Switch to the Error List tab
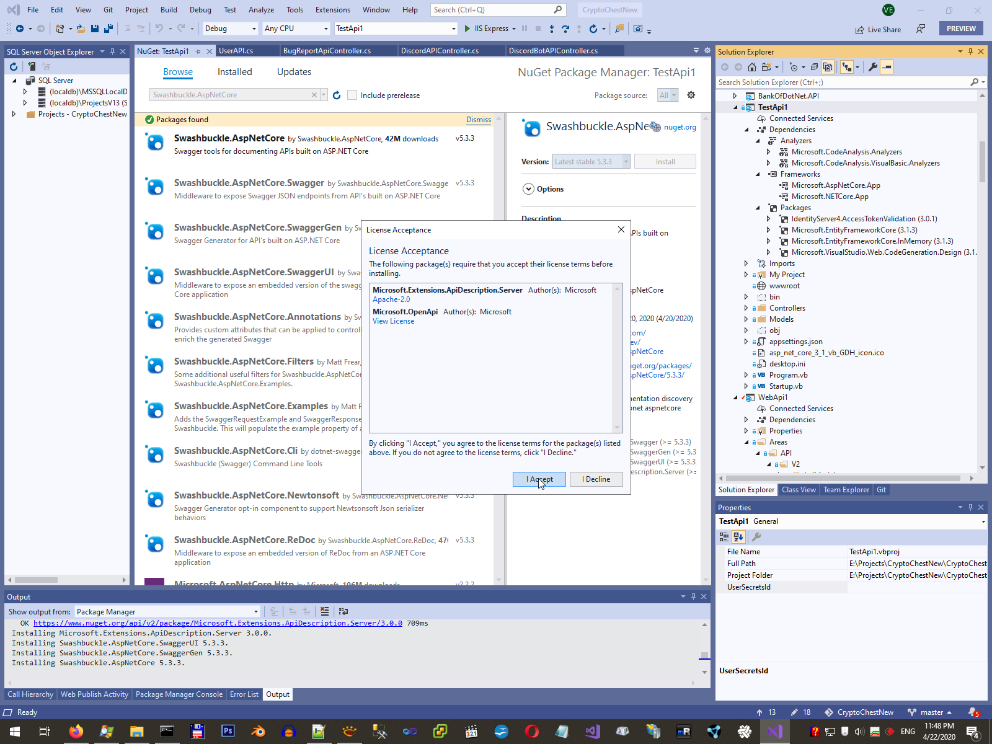 tap(244, 694)
